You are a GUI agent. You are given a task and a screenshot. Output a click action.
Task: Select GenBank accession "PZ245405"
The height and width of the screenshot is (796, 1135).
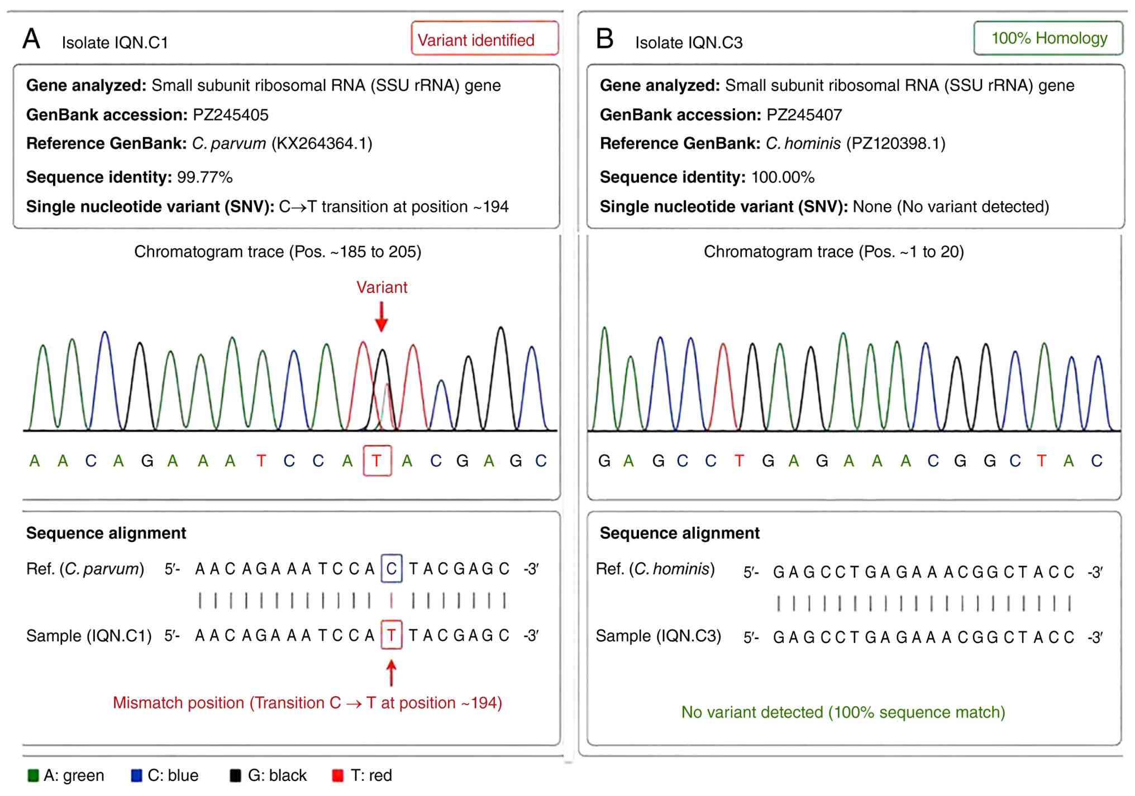click(231, 115)
